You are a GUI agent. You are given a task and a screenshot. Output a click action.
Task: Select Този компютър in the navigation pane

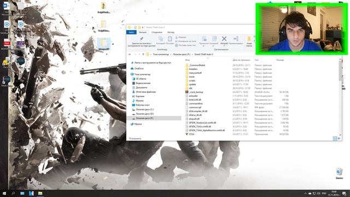click(x=142, y=74)
